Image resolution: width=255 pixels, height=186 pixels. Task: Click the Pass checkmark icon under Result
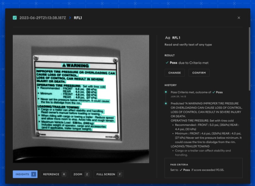(167, 63)
